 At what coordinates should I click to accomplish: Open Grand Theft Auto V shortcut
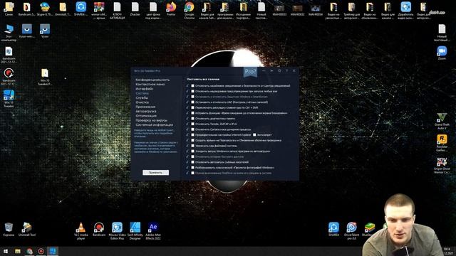442,122
